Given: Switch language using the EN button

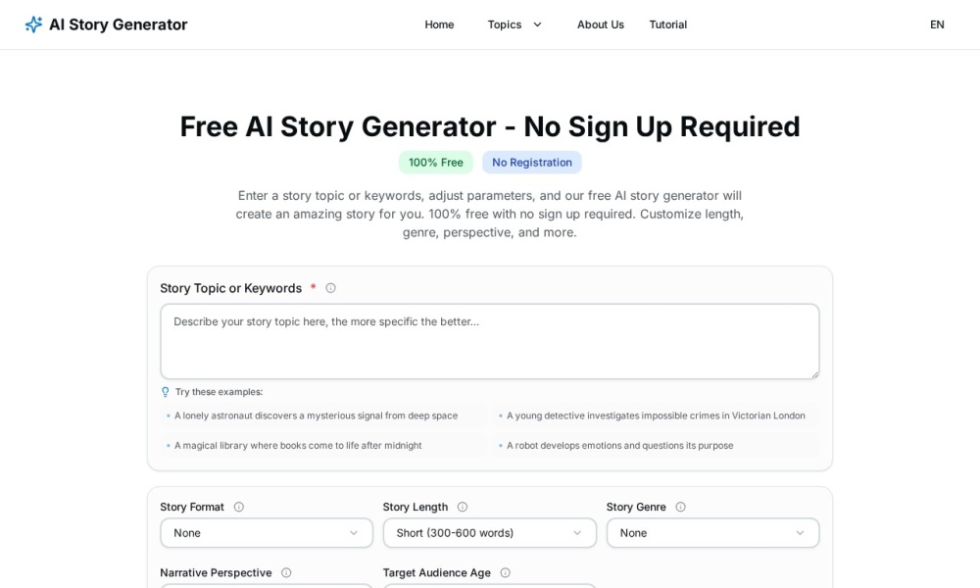Looking at the screenshot, I should (x=937, y=24).
